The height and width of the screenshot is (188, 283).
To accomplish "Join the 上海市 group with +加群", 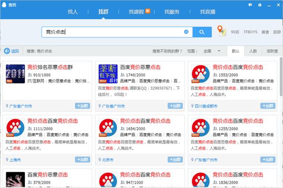I will tap(83, 160).
